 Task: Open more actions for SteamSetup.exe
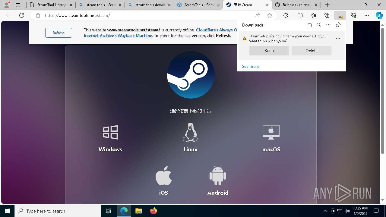coord(338,38)
